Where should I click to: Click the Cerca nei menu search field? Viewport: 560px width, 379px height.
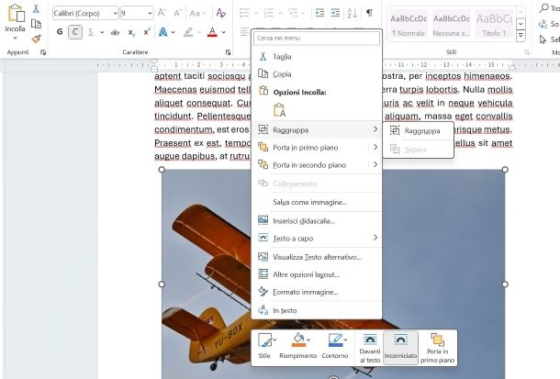pos(317,39)
